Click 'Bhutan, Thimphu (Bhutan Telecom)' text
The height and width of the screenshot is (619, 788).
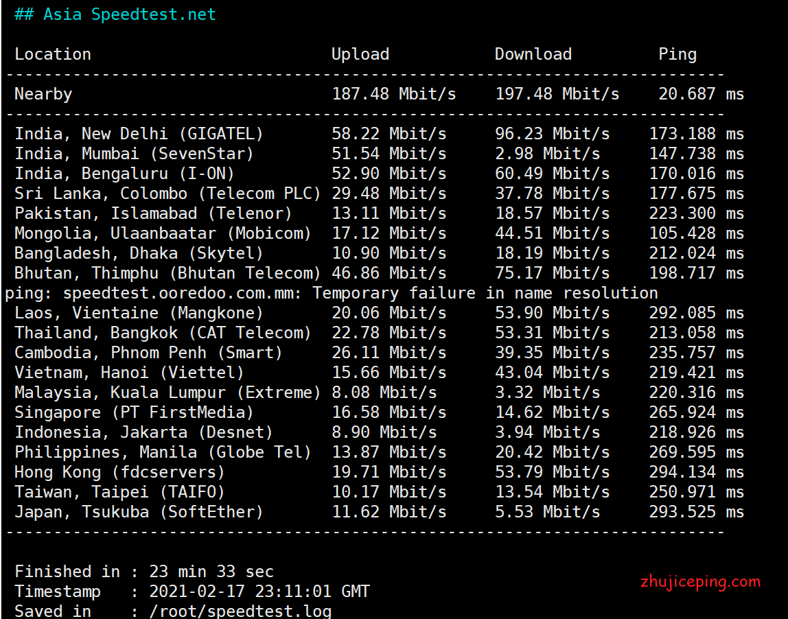click(x=168, y=273)
